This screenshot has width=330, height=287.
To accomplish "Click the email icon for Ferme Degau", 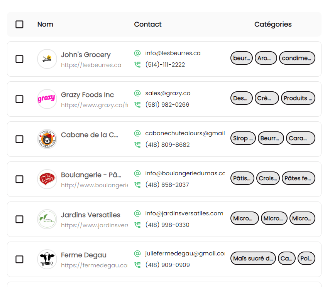I will click(137, 253).
